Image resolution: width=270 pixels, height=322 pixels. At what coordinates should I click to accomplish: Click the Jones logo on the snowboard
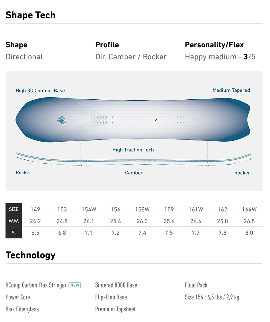(61, 120)
